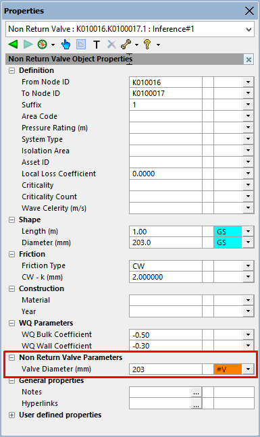Close Non Return Valve Object Properties header
Screen dimensions: 260x437
click(x=249, y=59)
